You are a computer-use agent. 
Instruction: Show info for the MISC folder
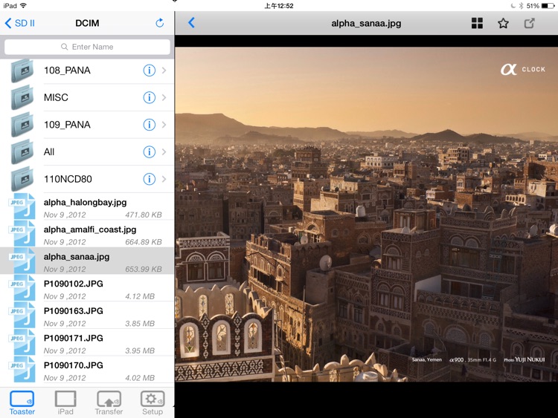click(149, 97)
